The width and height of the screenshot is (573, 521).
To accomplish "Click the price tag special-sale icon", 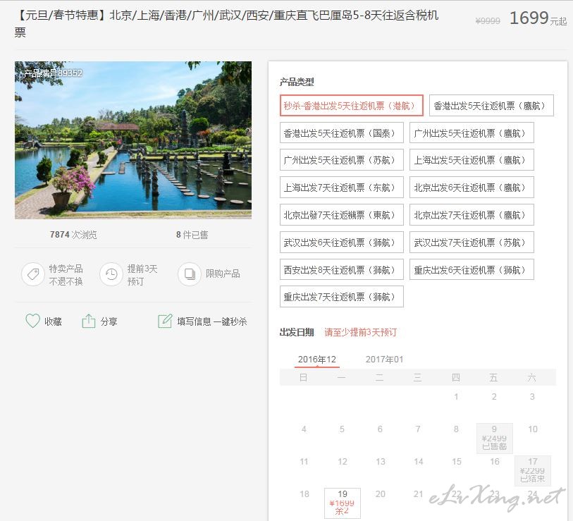I will (33, 274).
